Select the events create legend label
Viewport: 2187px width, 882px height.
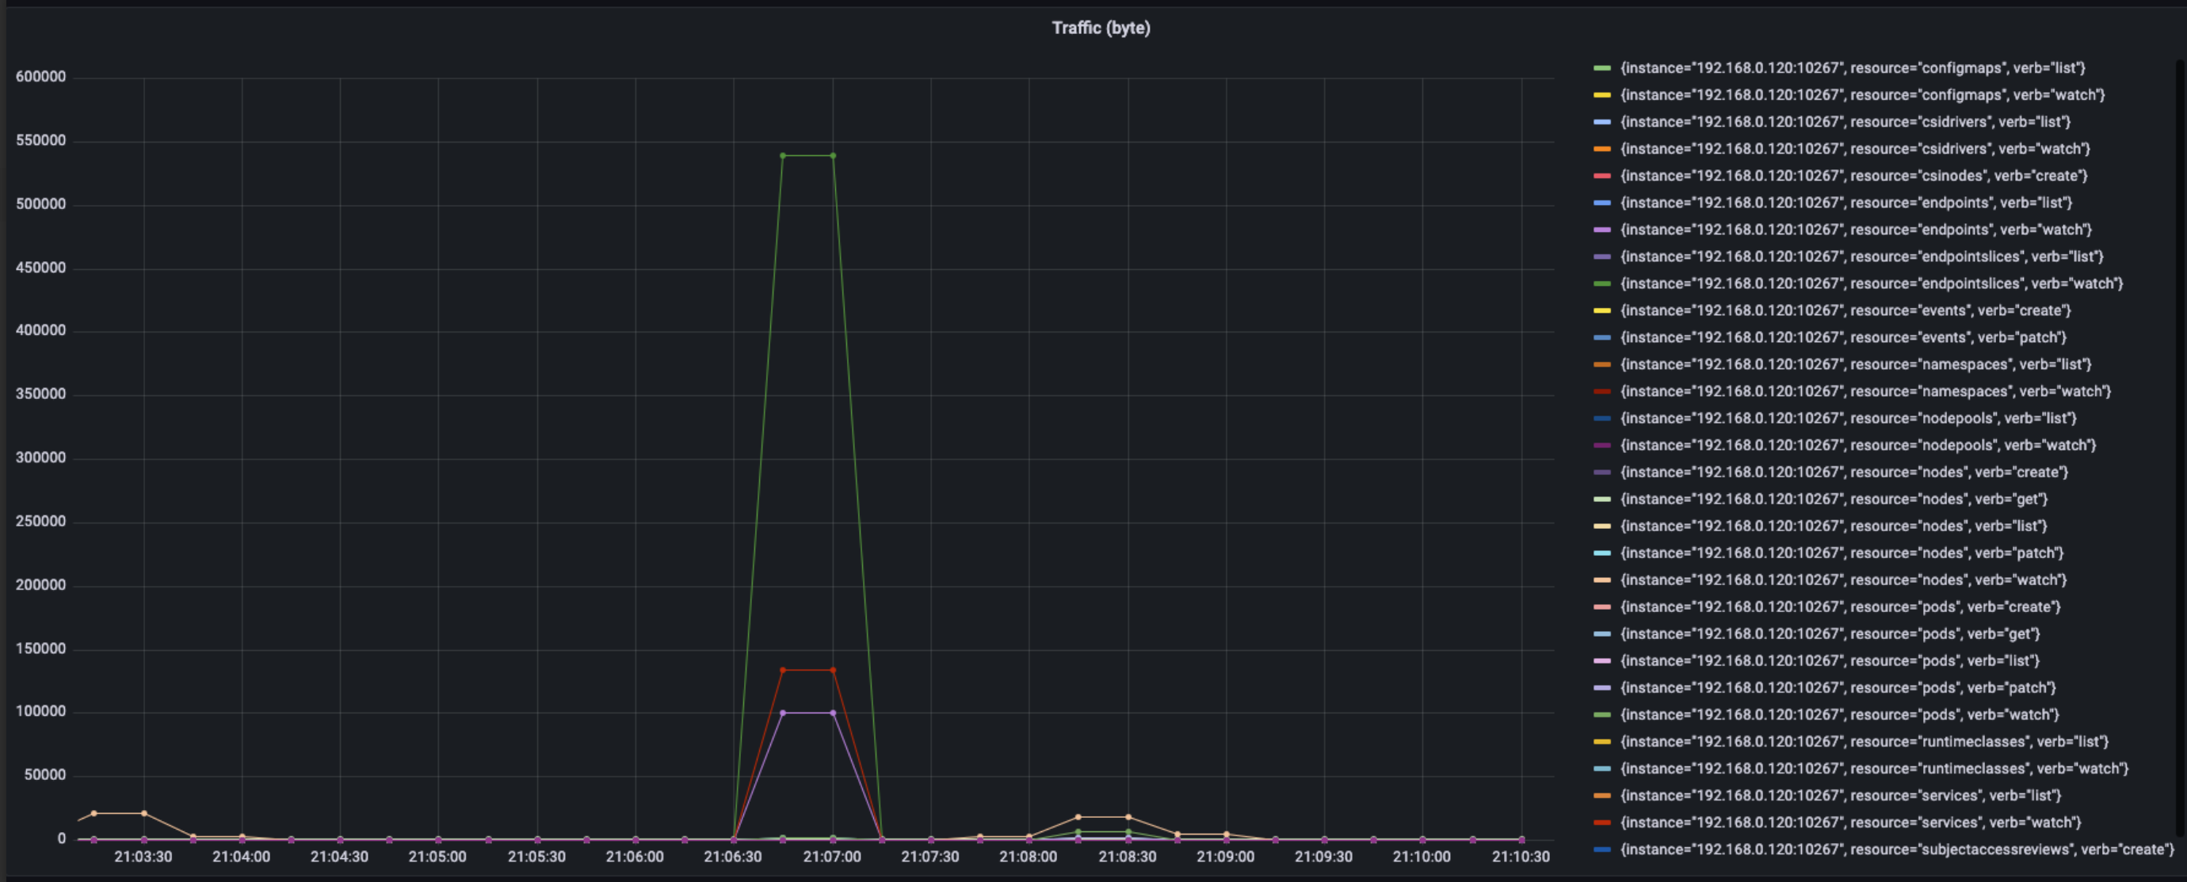pos(1845,310)
